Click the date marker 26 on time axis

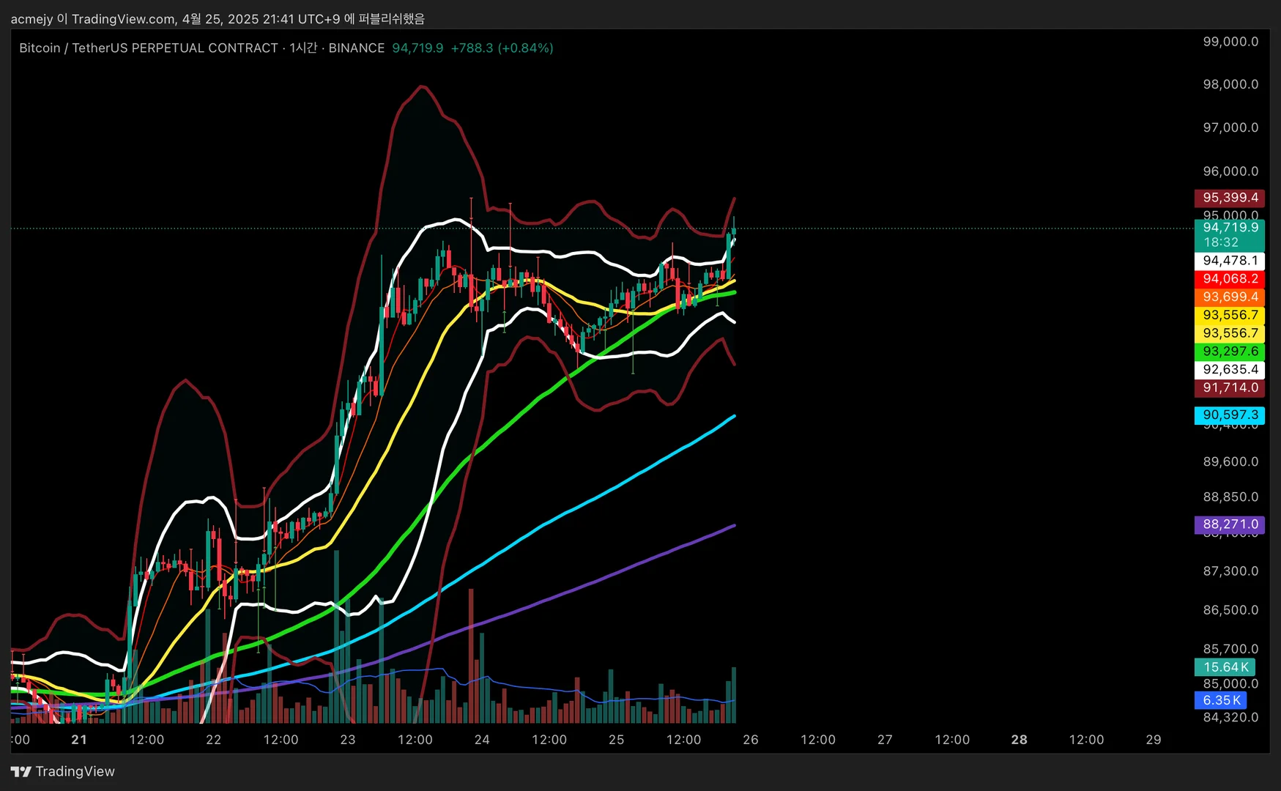(751, 740)
